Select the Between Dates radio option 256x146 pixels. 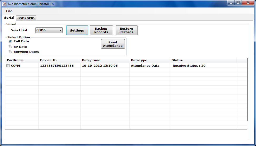pos(10,52)
